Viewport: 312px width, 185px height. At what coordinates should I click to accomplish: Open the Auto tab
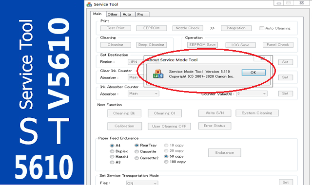(127, 14)
